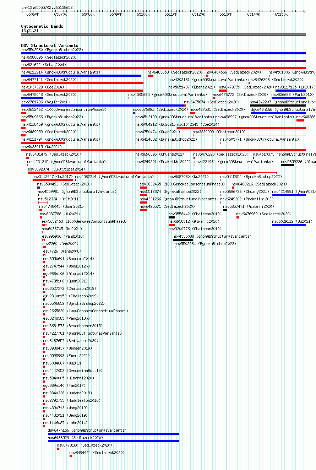The height and width of the screenshot is (470, 316).
Task: Click the nsv6087060 (Wu2021) label
Action: pos(189,177)
